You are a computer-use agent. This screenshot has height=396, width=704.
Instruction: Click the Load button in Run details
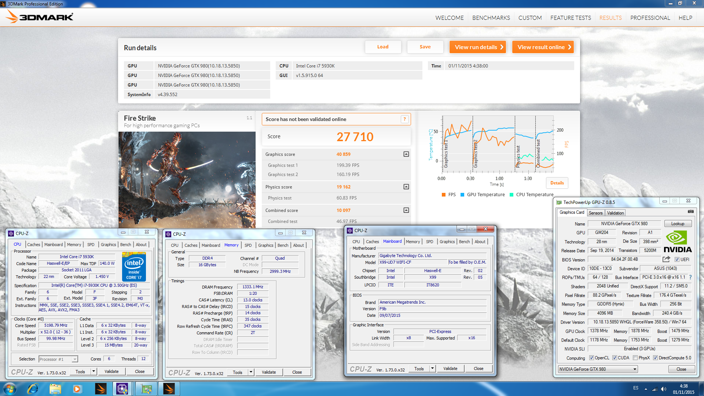(x=383, y=47)
